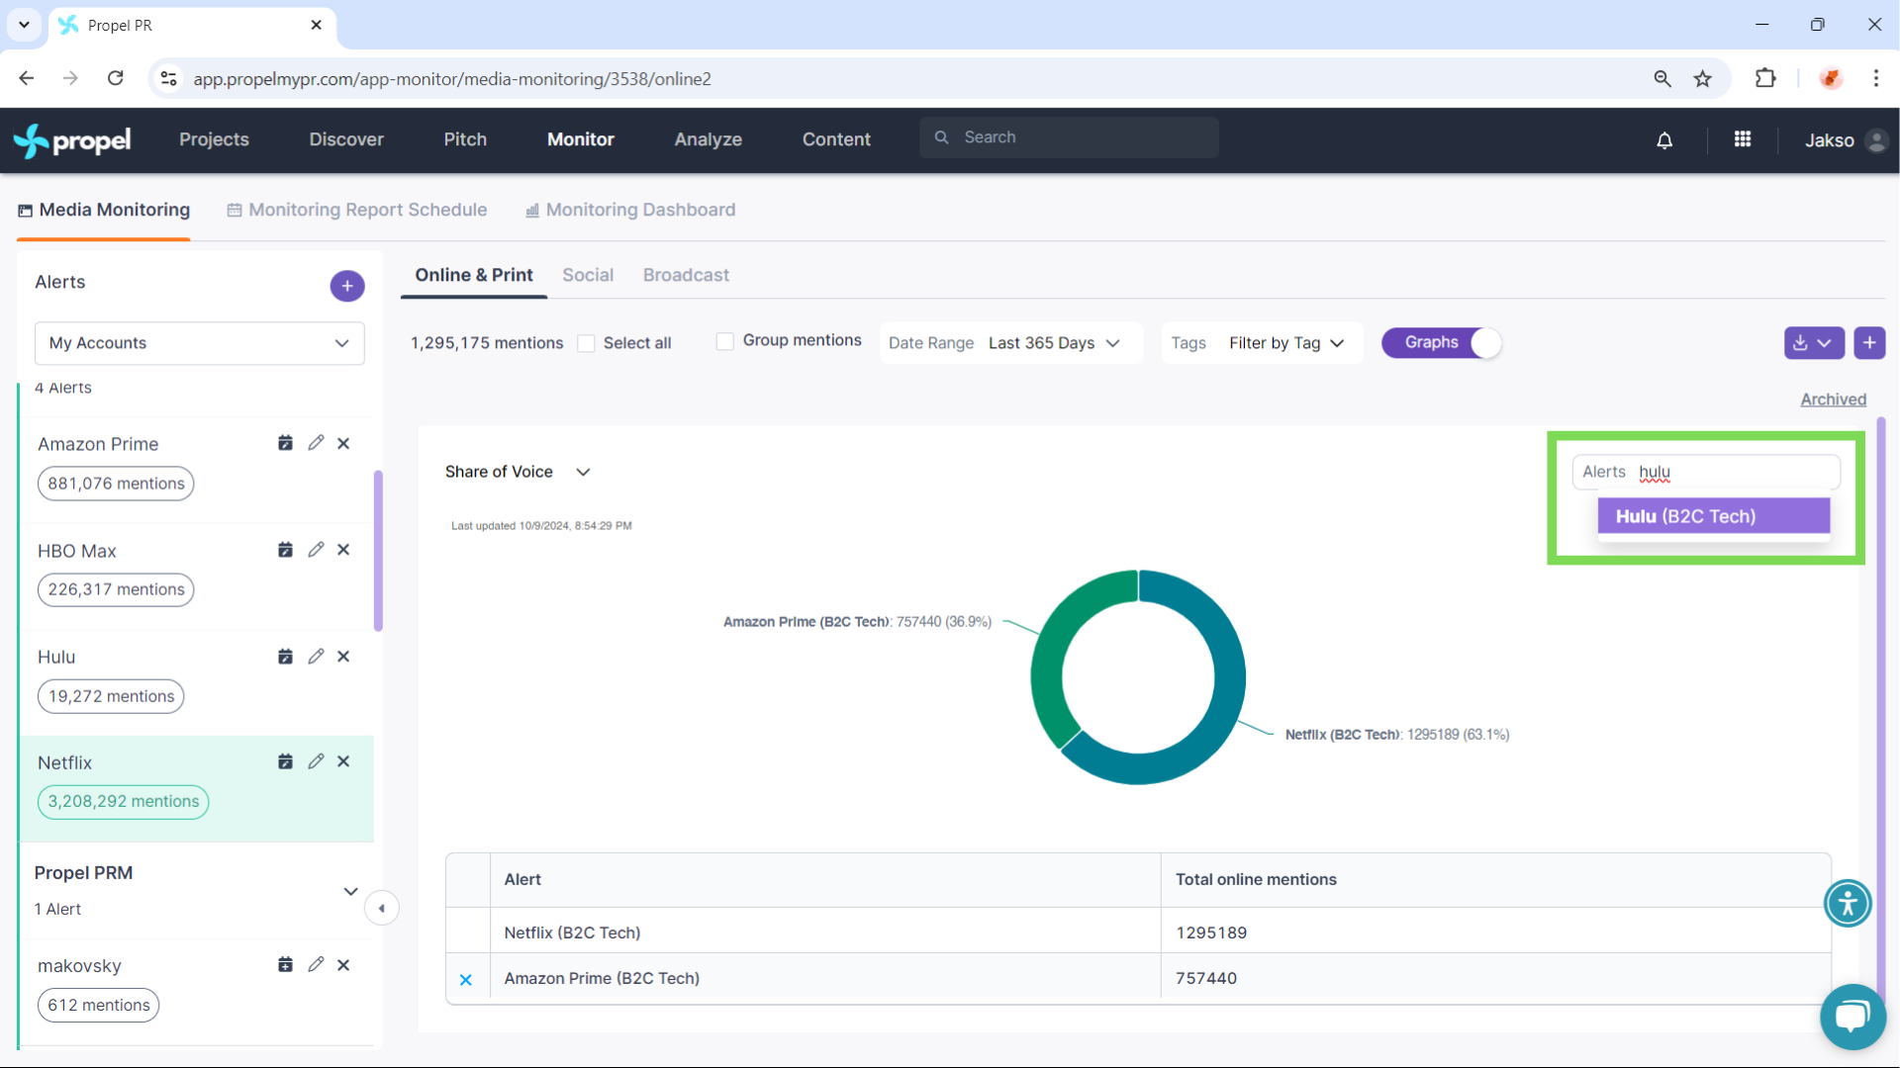This screenshot has width=1900, height=1068.
Task: Open the Pitch menu
Action: click(x=465, y=139)
